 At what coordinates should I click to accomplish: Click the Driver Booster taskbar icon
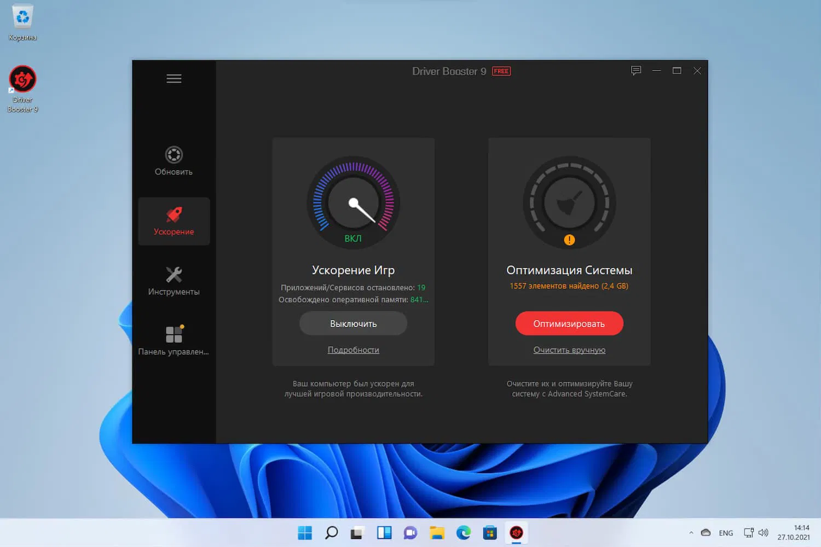(516, 533)
